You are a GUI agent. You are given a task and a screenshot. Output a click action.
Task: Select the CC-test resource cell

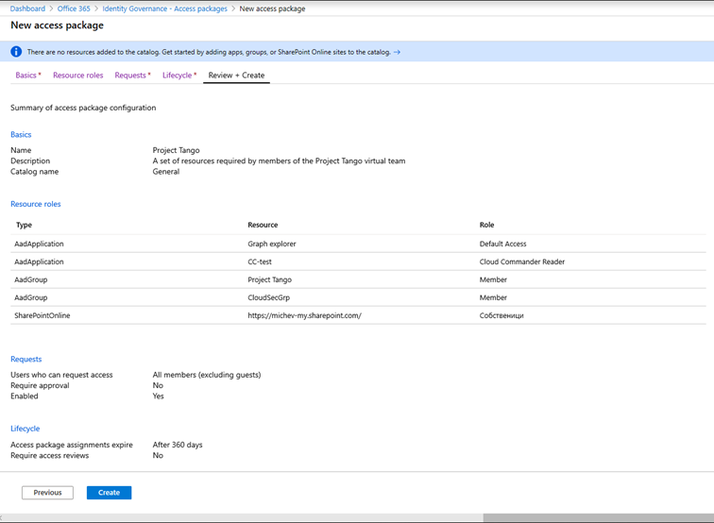260,261
